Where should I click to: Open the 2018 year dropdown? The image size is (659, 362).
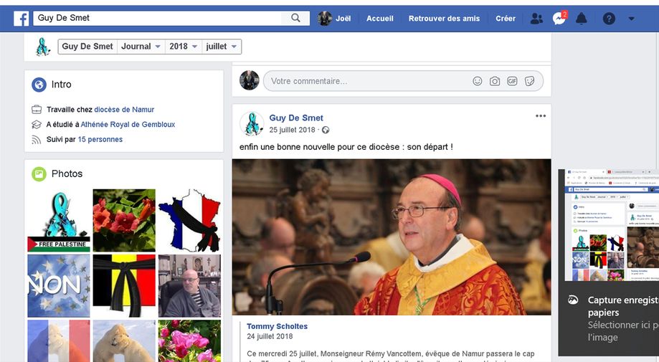[184, 47]
